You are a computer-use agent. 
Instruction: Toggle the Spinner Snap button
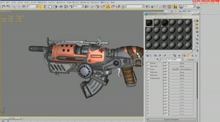pyautogui.click(x=118, y=7)
